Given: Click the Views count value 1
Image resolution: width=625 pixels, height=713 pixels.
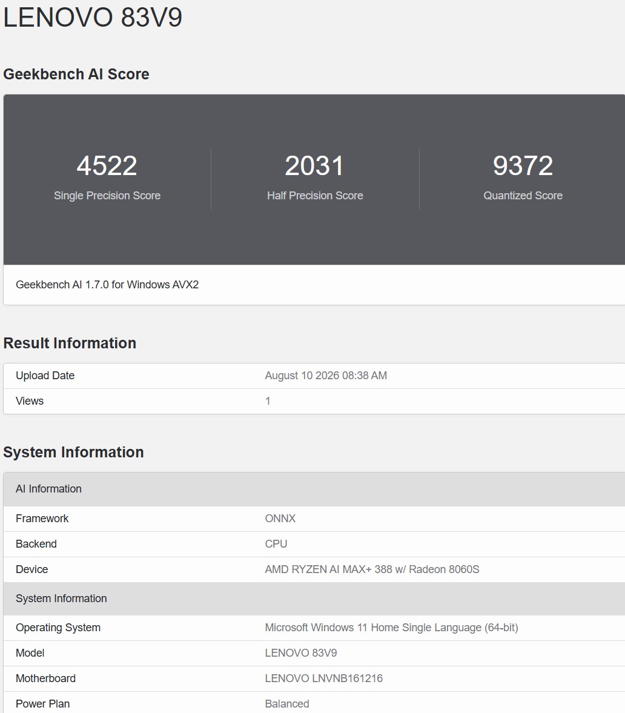Looking at the screenshot, I should pos(268,401).
